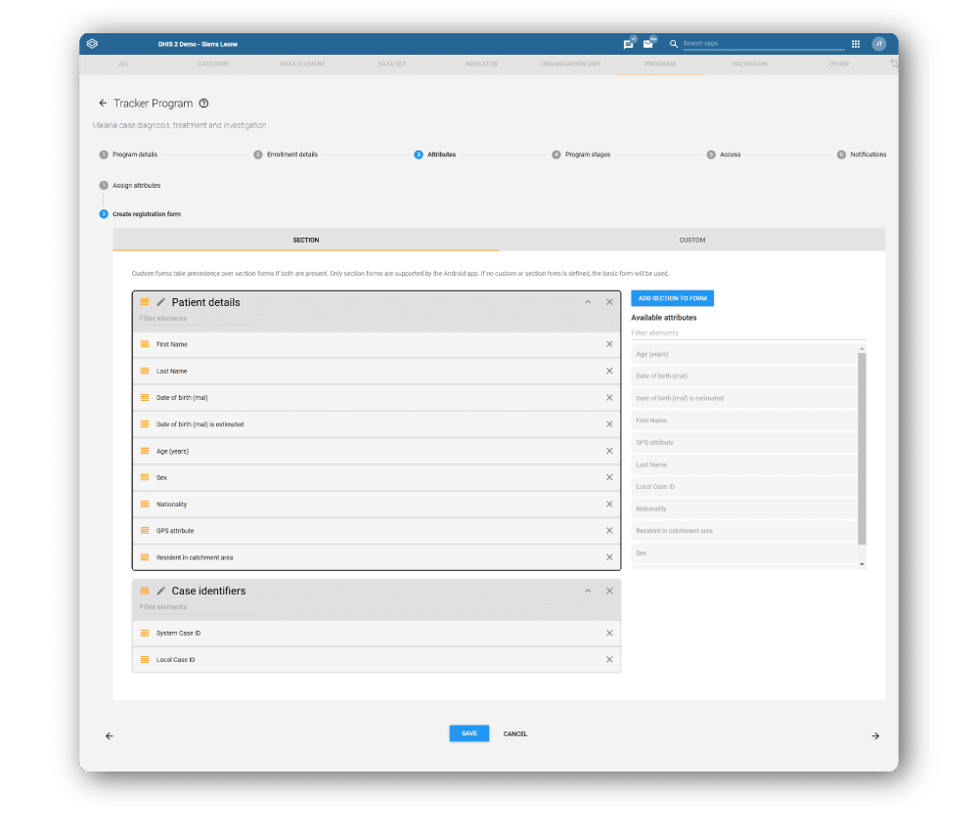The height and width of the screenshot is (838, 978).
Task: Focus the Search apps field
Action: [x=764, y=44]
